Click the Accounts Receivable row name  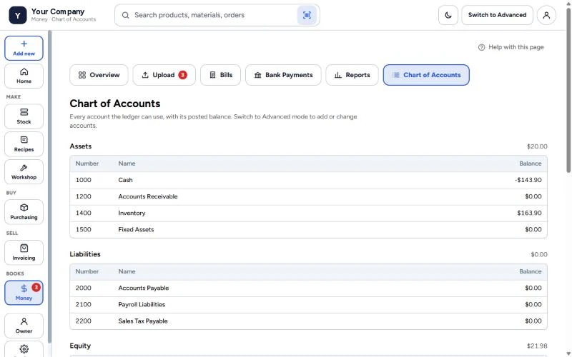pos(148,196)
